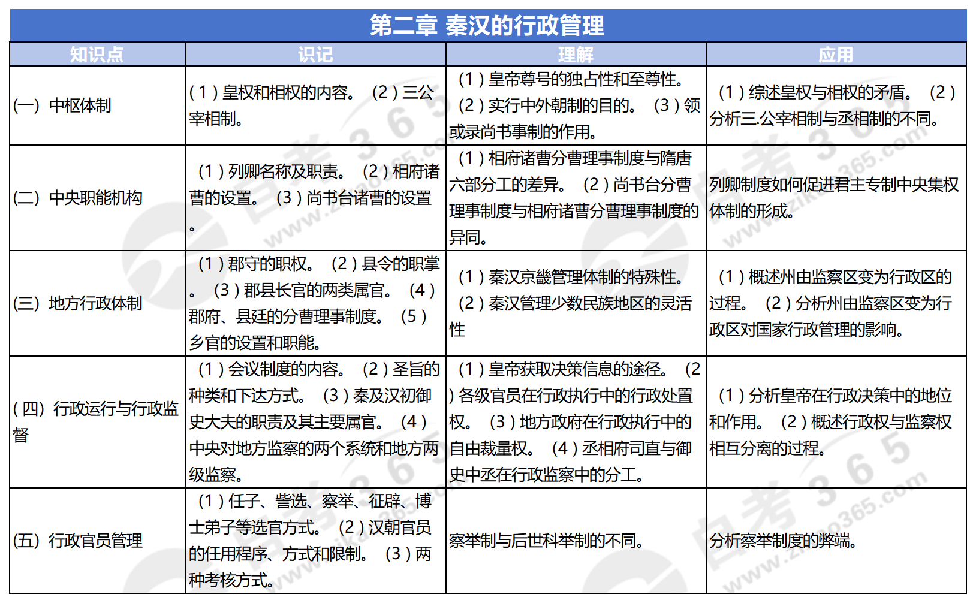Select the cell starting with 会议制度的内容
The height and width of the screenshot is (603, 976).
tap(315, 421)
